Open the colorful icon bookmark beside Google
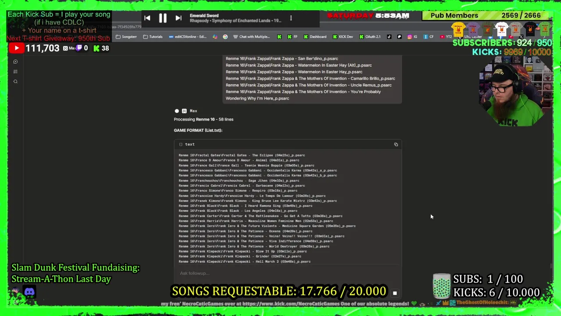This screenshot has height=316, width=561. coord(215,37)
